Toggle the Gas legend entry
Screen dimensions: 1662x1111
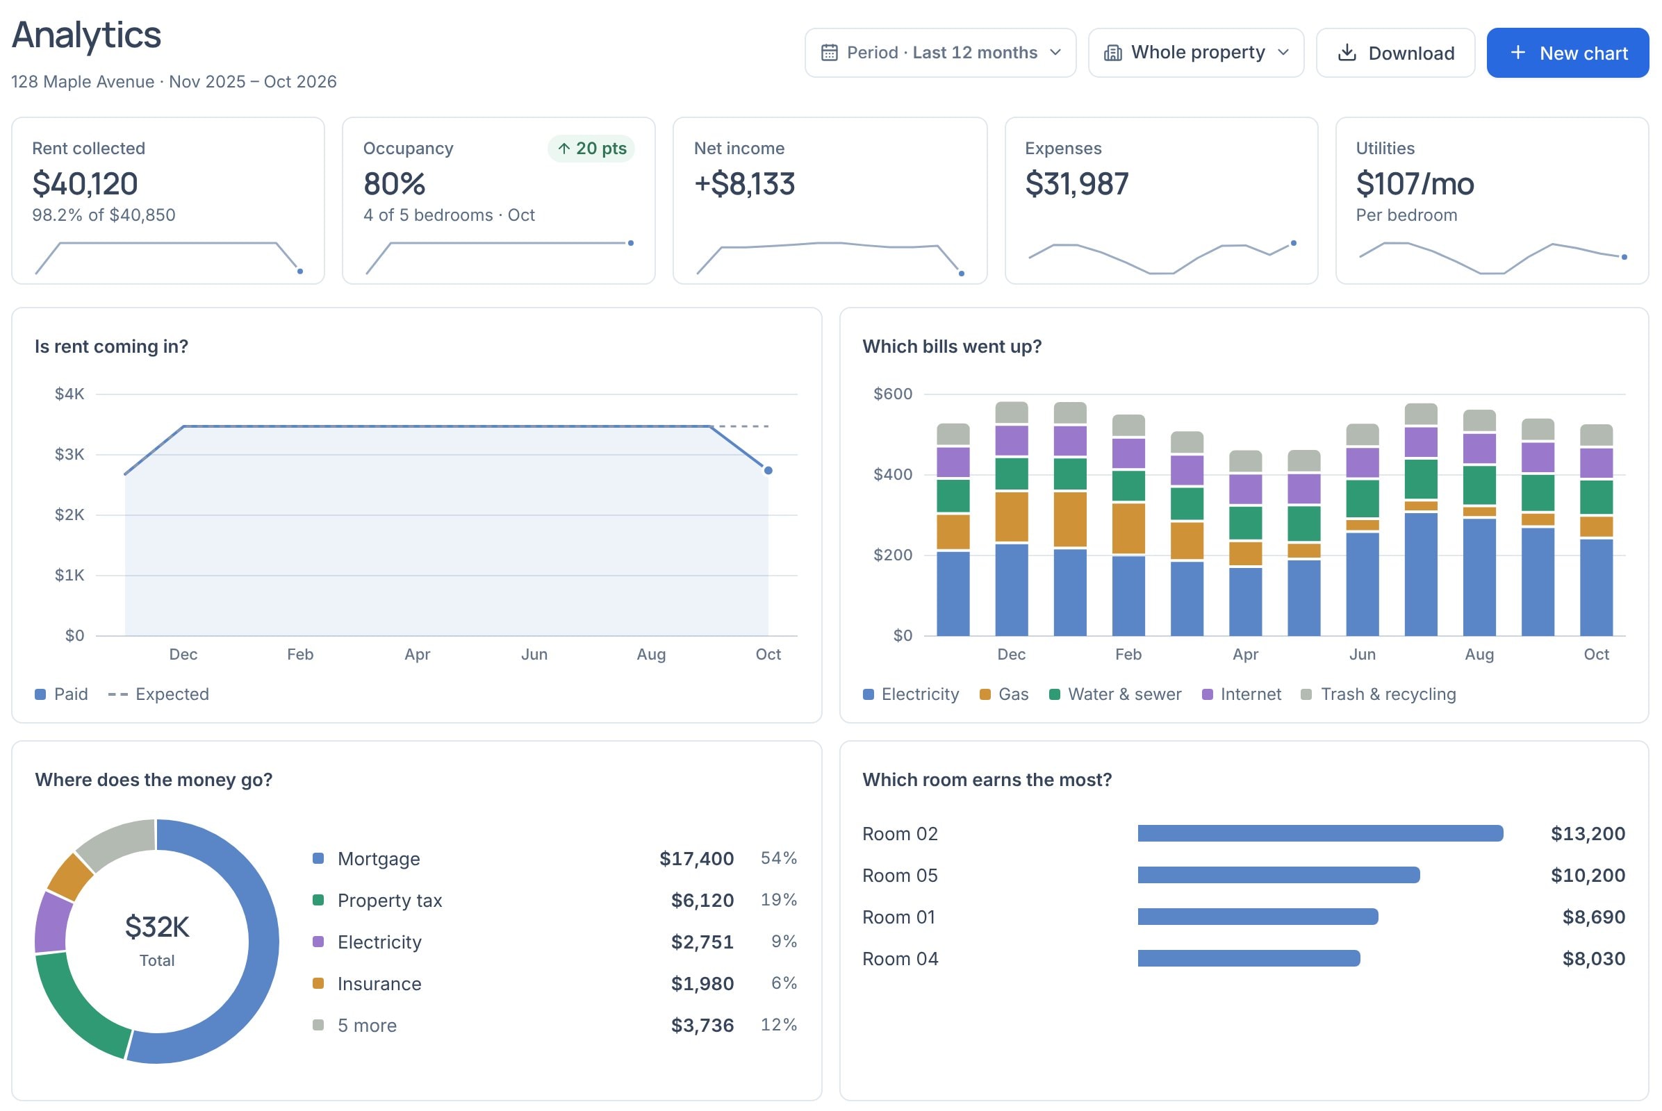[1003, 694]
